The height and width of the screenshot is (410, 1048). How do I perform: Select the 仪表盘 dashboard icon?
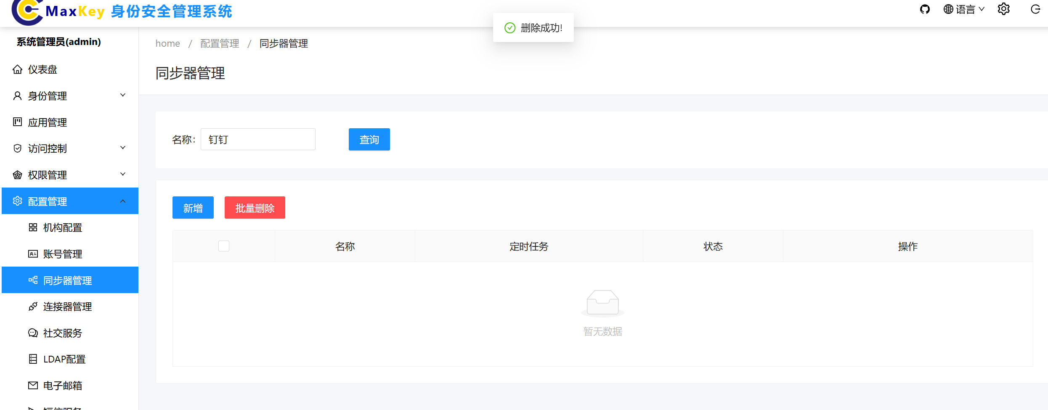coord(17,69)
